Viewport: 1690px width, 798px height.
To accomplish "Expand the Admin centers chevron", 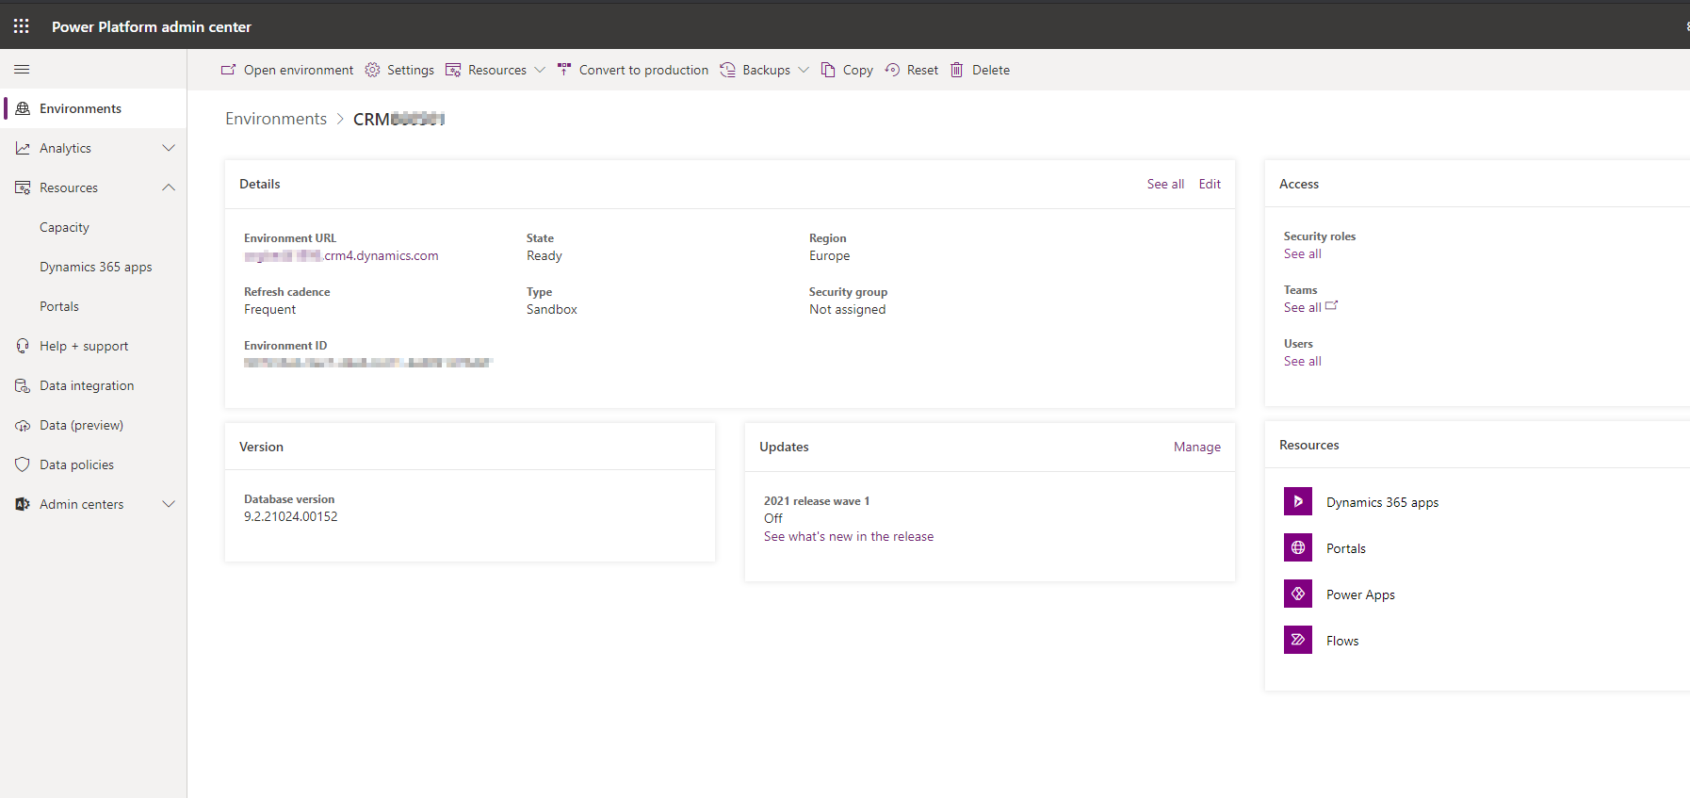I will [x=169, y=504].
